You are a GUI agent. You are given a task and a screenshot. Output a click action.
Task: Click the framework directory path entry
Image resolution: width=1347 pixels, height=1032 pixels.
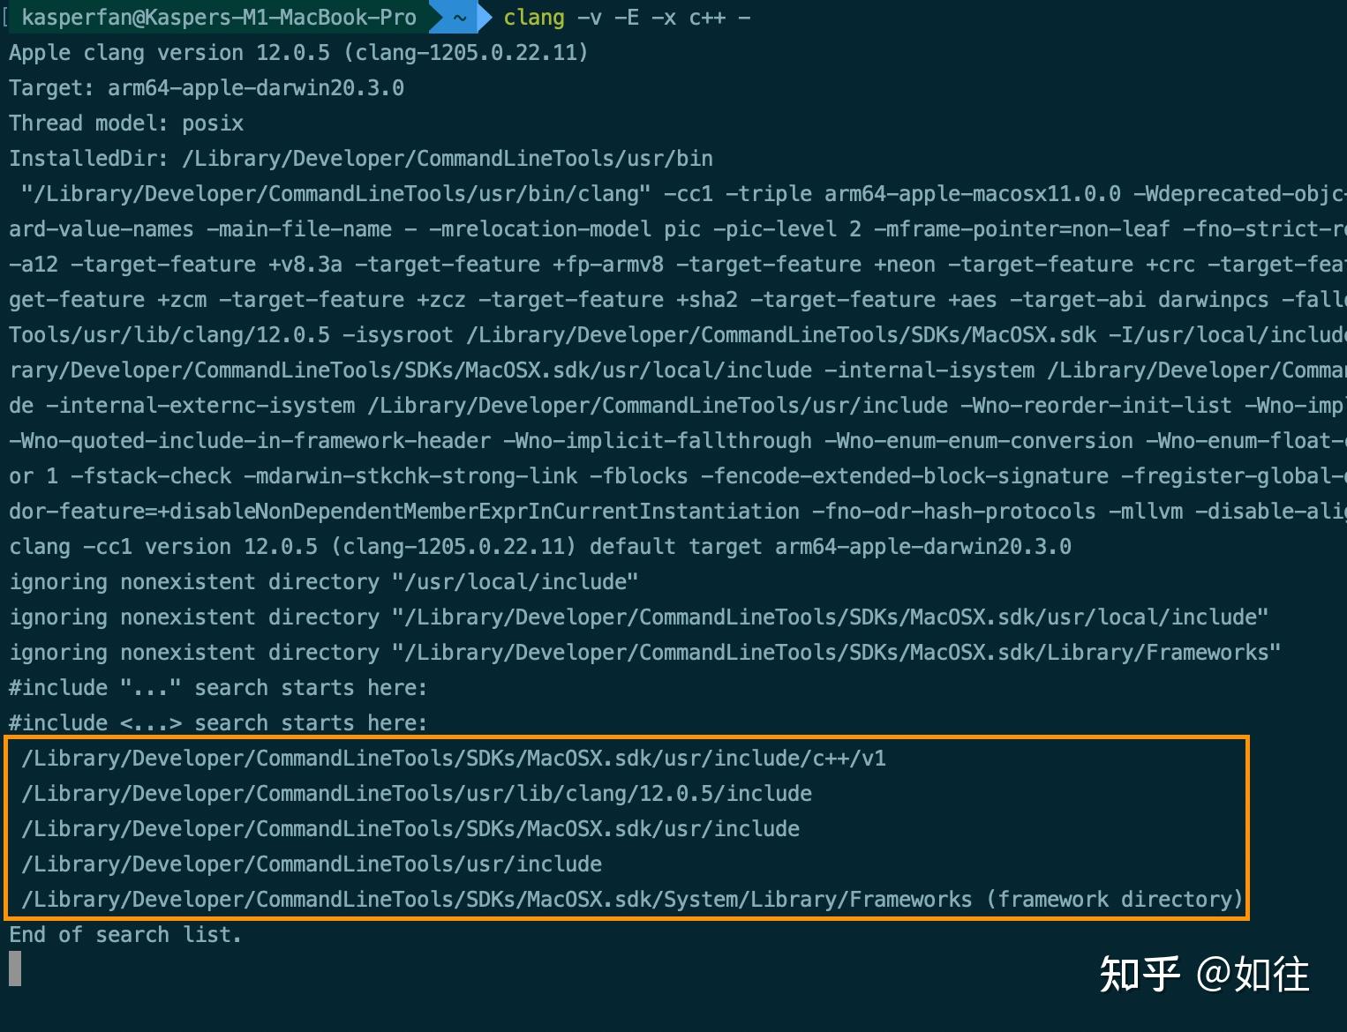tap(629, 899)
